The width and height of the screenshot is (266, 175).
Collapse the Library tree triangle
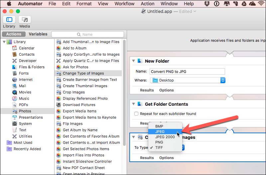click(x=4, y=42)
